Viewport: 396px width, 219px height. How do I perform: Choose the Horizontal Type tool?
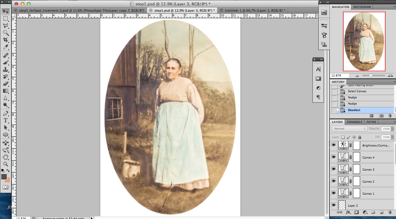click(6, 120)
